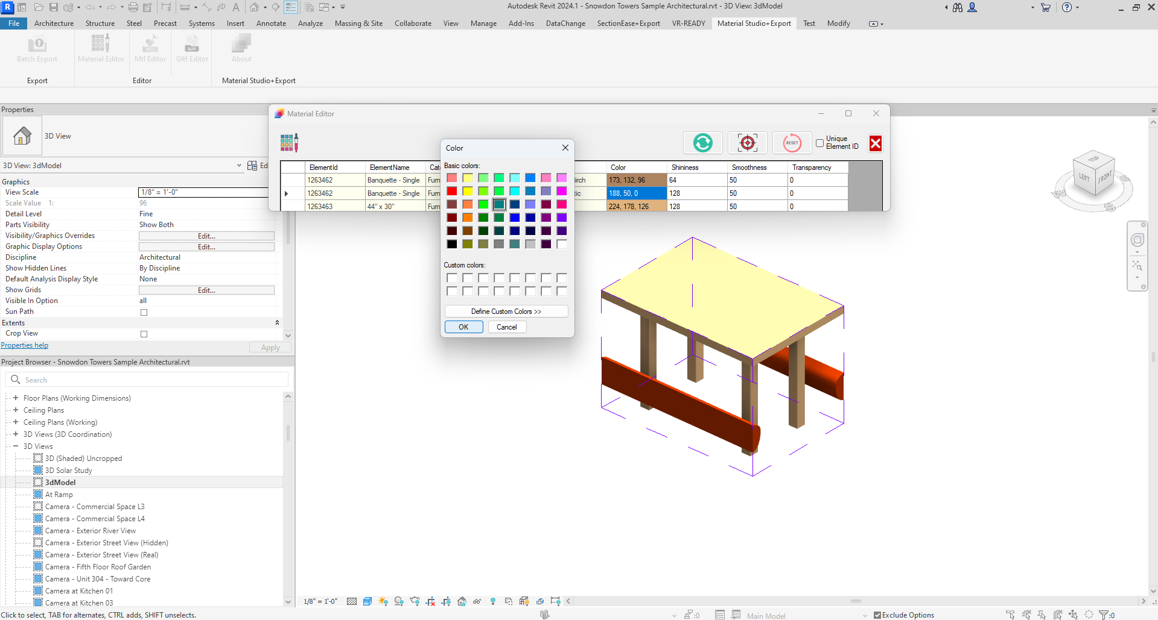
Task: Expand 3D Views (3D Coordination) node
Action: pos(16,434)
